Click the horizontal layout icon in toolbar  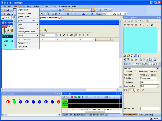pos(97,10)
